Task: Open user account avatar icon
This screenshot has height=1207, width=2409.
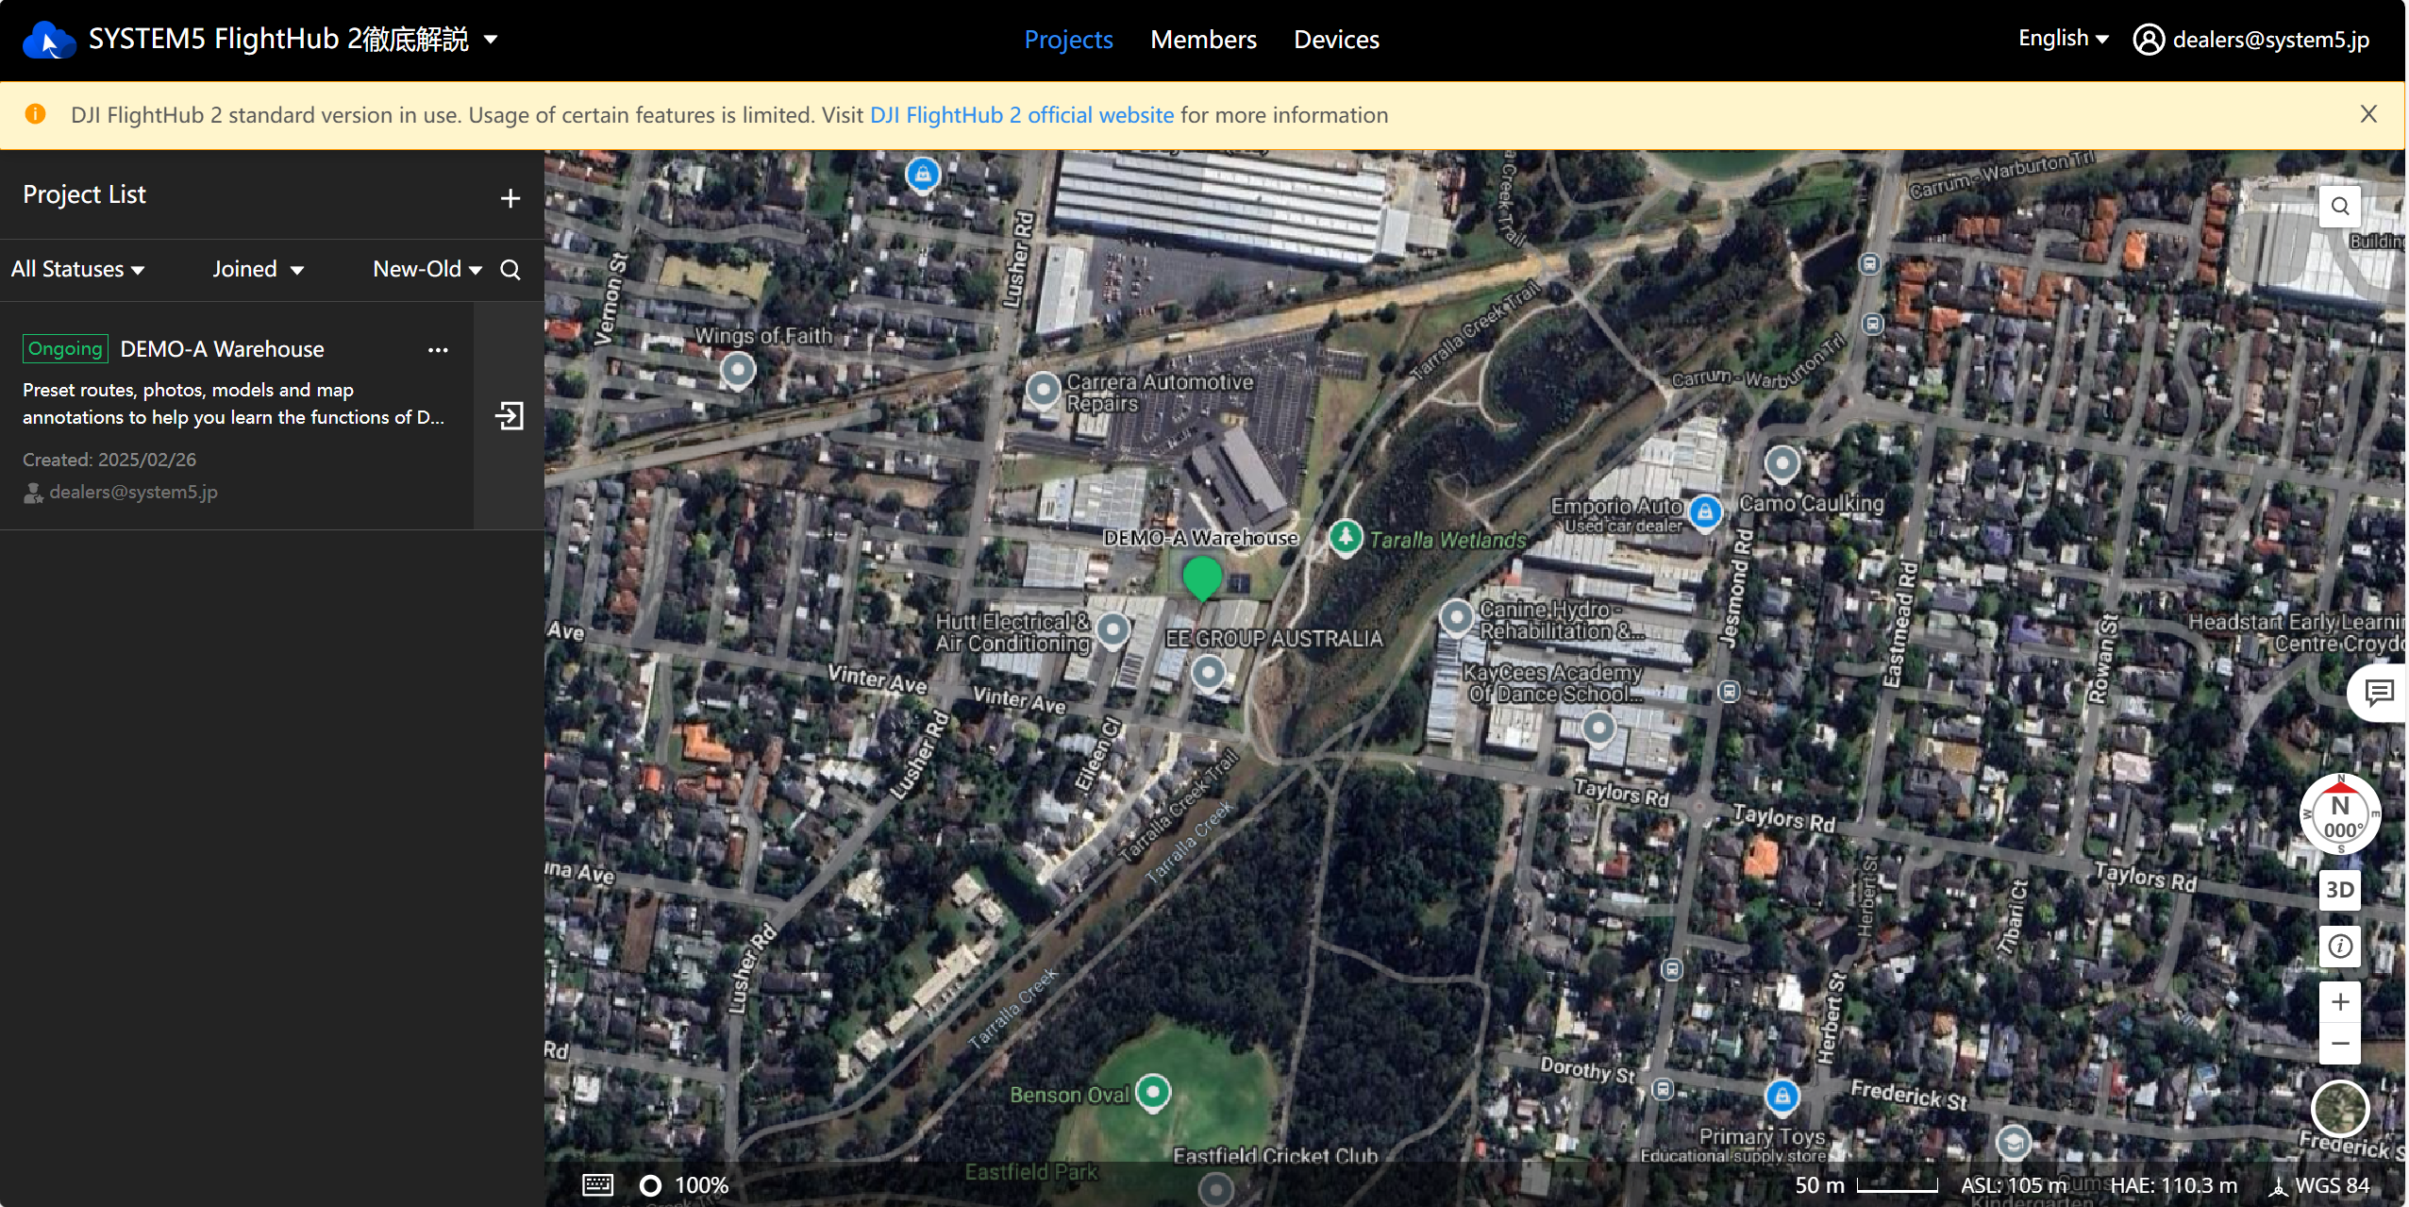Action: pos(2149,40)
